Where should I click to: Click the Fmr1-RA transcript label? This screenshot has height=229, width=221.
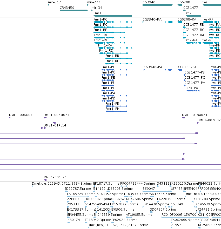105,45
